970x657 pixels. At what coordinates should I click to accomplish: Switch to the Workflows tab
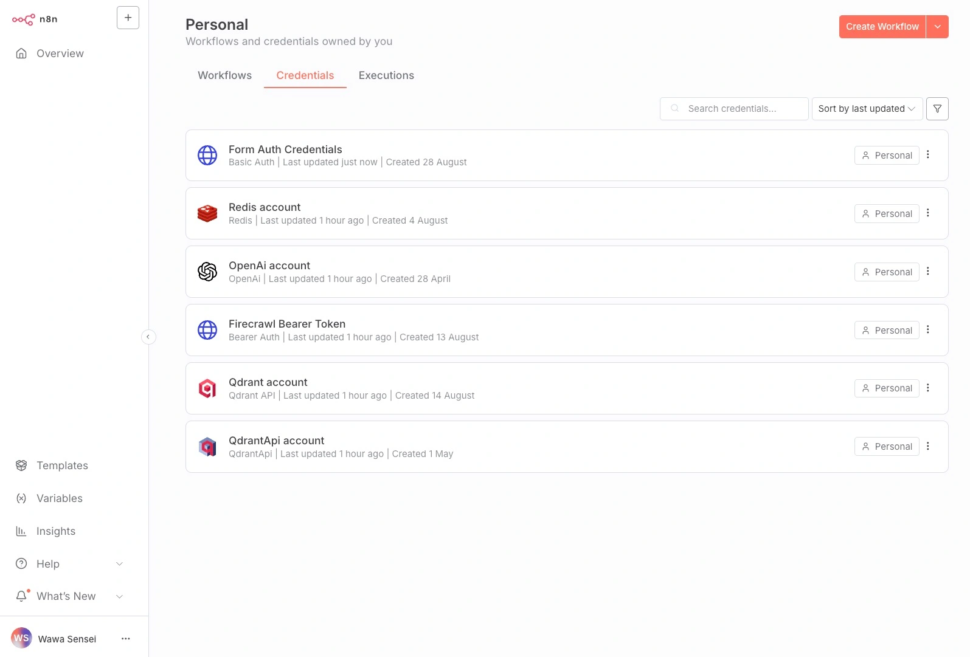(x=224, y=75)
